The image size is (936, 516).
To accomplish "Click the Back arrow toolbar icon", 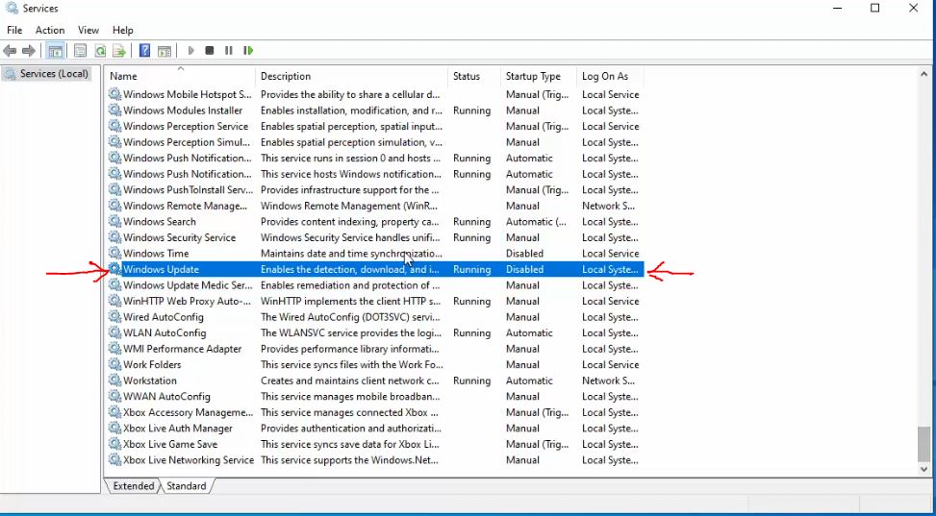I will [x=10, y=51].
